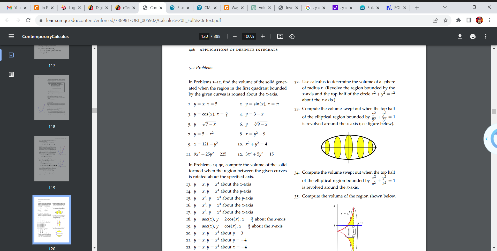The height and width of the screenshot is (251, 497).
Task: Open a new browser tab
Action: tap(417, 8)
